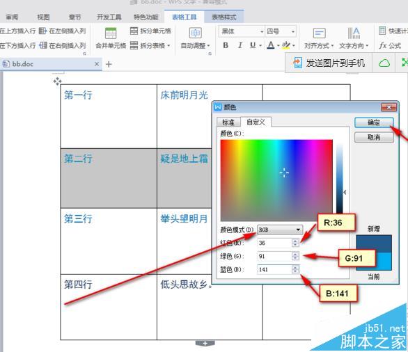Screen dimensions: 408x352
Task: Toggle Underline formatting button
Action: [x=253, y=45]
